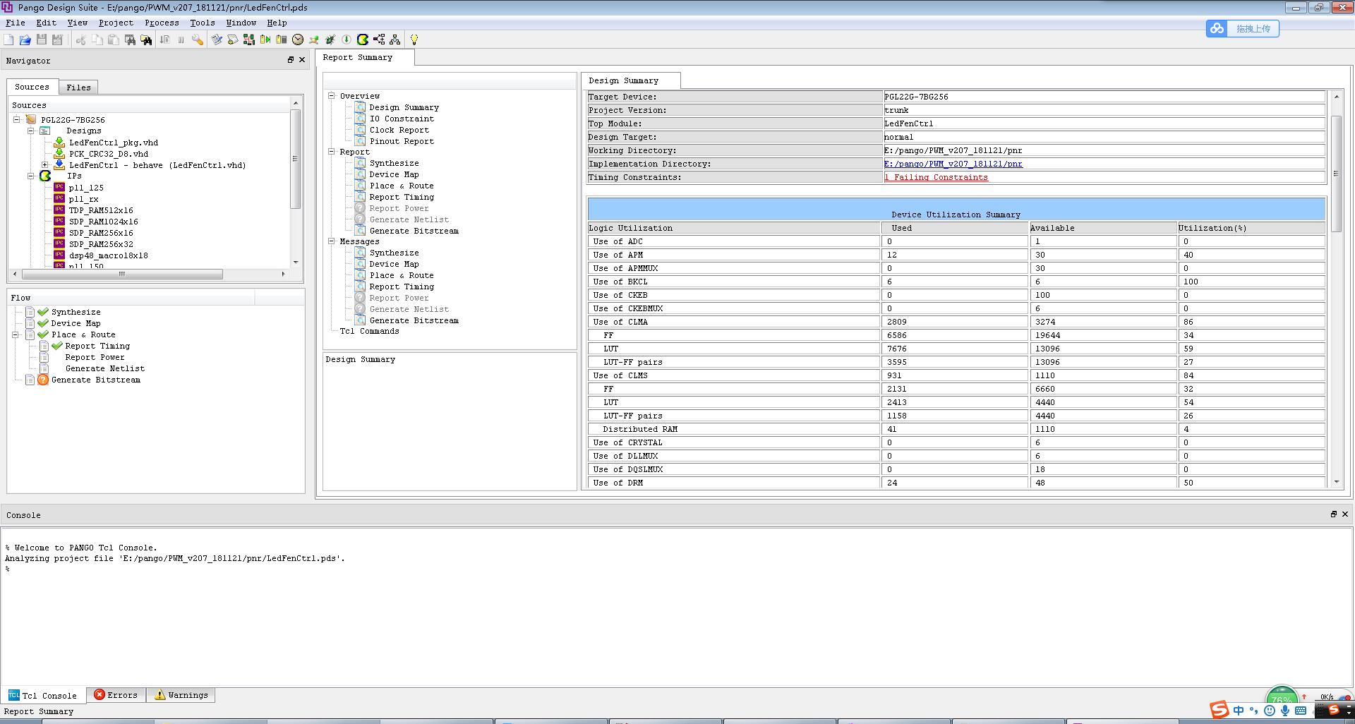Viewport: 1355px width, 724px height.
Task: Select Report Power in Flow panel
Action: tap(95, 357)
